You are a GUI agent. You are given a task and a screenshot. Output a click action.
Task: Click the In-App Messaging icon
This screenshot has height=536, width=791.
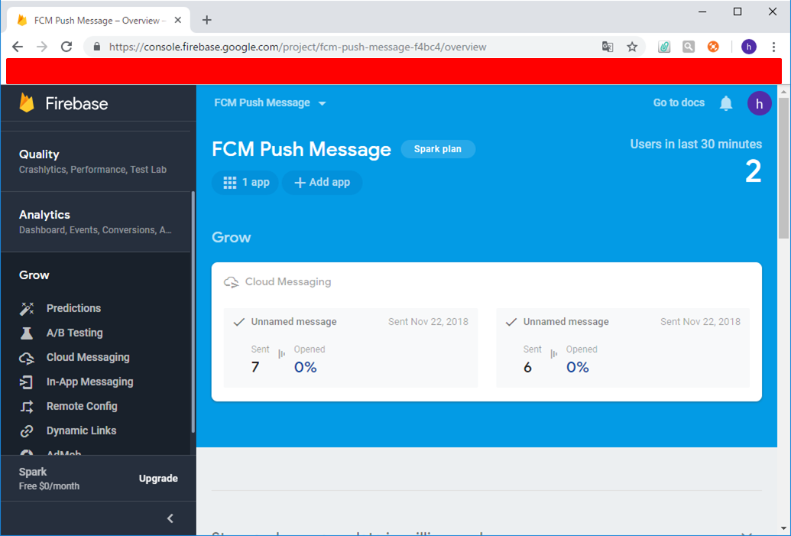[26, 382]
